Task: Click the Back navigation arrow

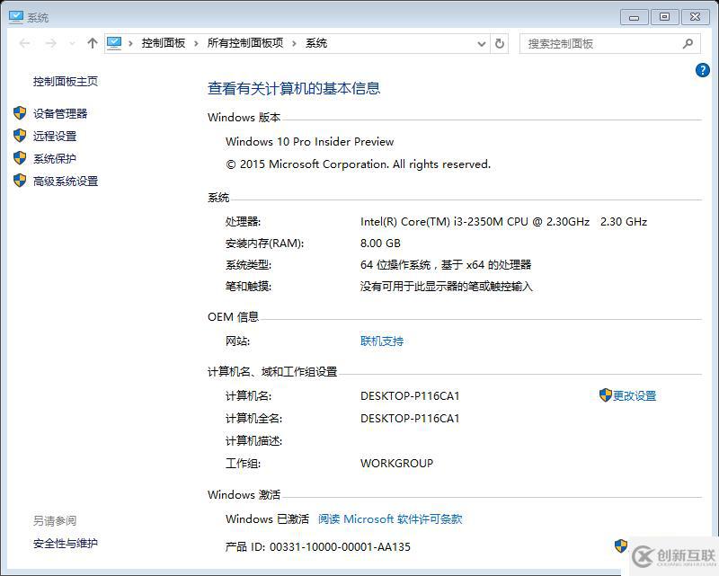Action: (x=25, y=43)
